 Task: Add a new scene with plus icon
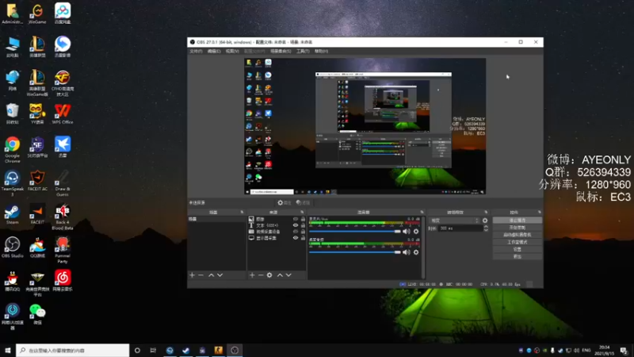point(192,275)
